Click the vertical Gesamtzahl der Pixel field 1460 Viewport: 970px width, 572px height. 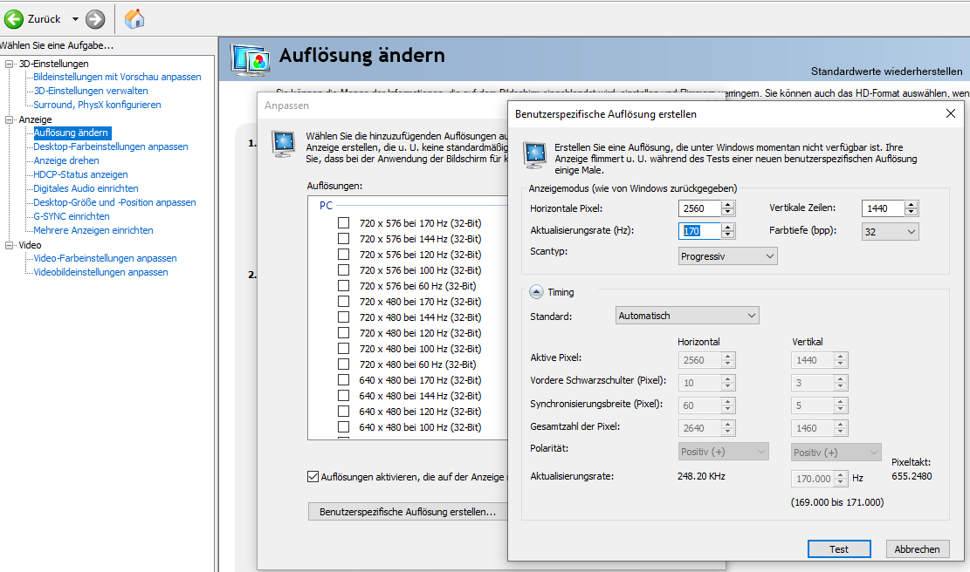point(812,428)
